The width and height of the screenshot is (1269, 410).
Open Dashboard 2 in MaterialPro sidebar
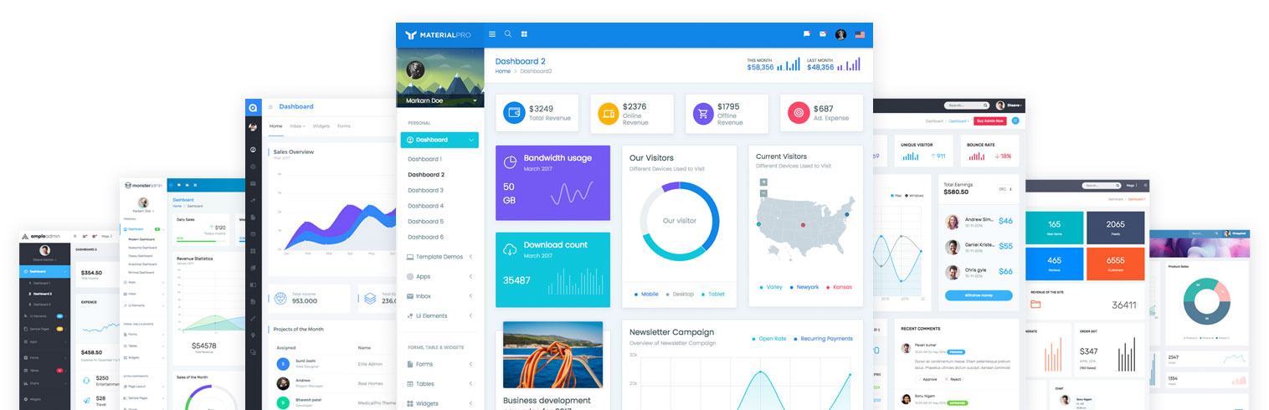426,175
